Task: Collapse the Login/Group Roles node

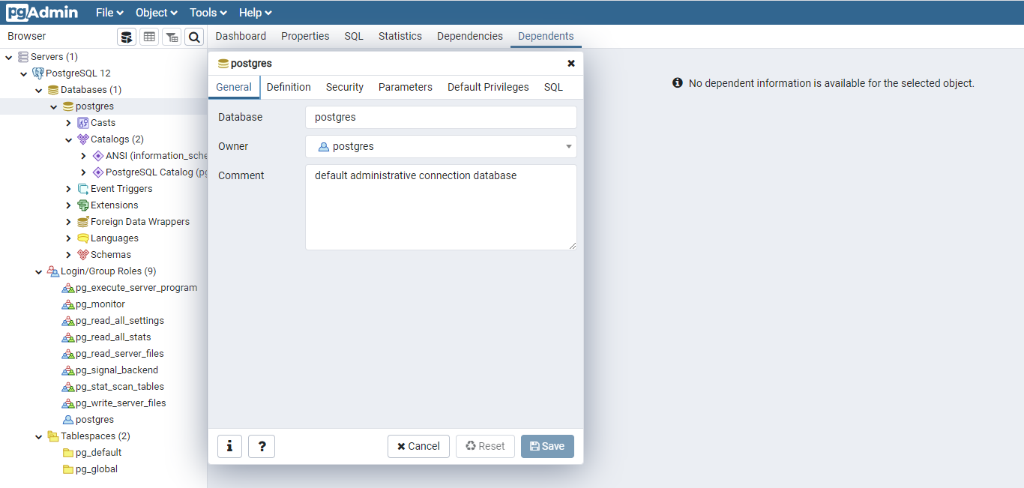Action: [x=39, y=271]
